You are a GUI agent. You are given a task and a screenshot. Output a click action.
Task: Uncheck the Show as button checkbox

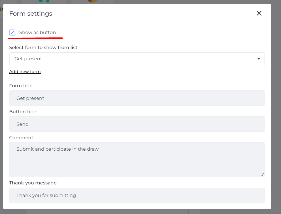tap(12, 33)
